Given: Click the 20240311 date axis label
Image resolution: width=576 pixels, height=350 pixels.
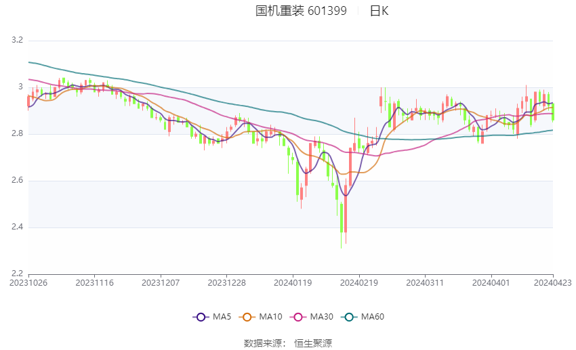Looking at the screenshot, I should (425, 282).
